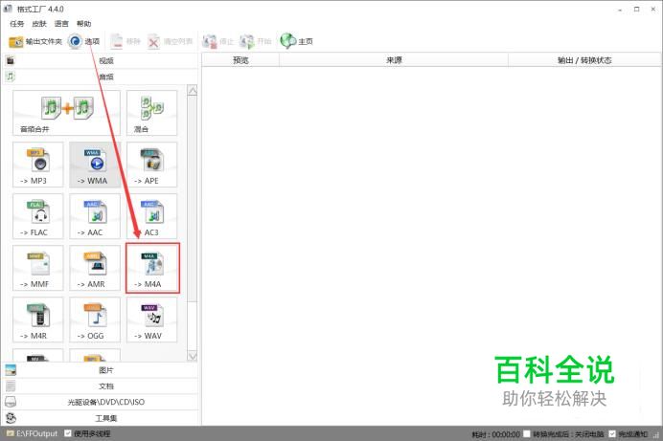Open the 帮助 help menu
The width and height of the screenshot is (663, 441).
84,24
